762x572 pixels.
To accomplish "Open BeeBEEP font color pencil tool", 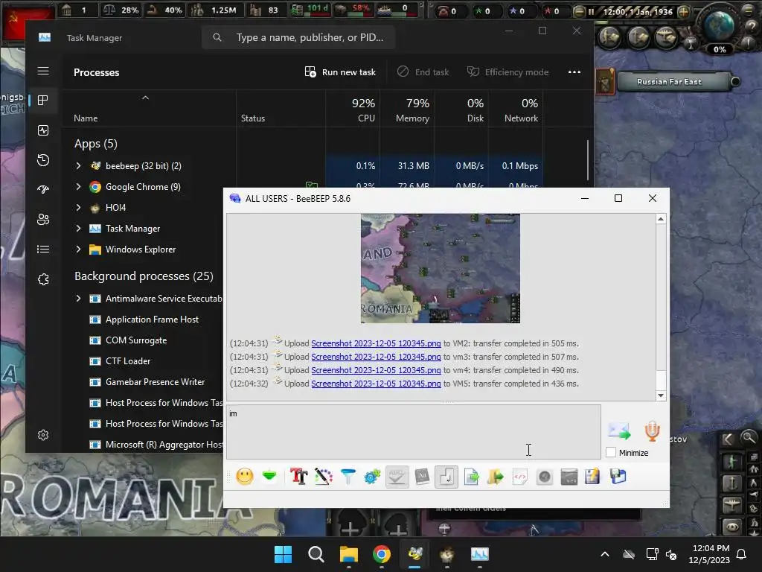I will [323, 476].
